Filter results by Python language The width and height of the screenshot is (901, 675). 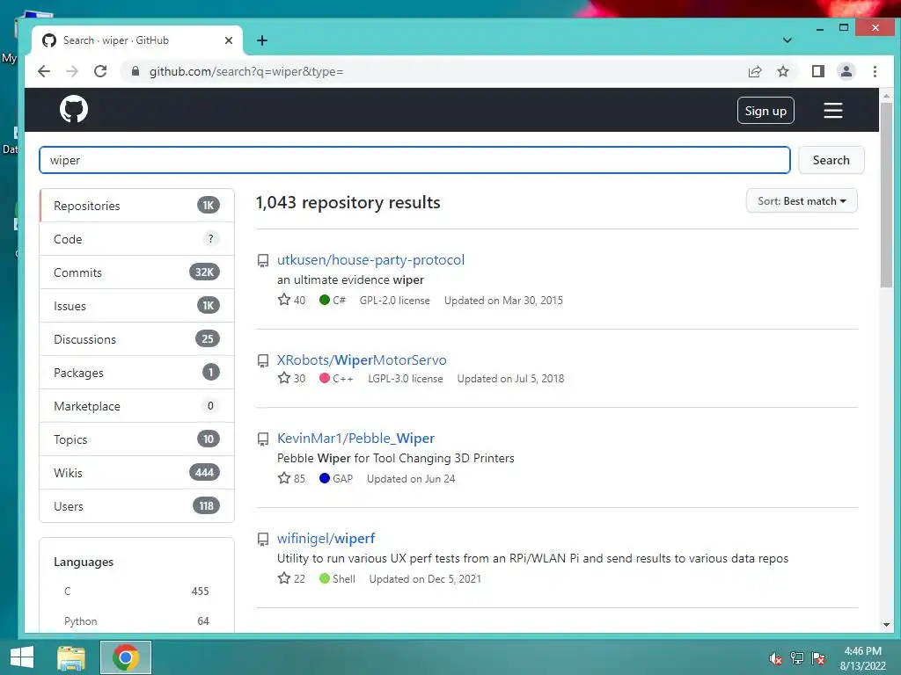(136, 621)
